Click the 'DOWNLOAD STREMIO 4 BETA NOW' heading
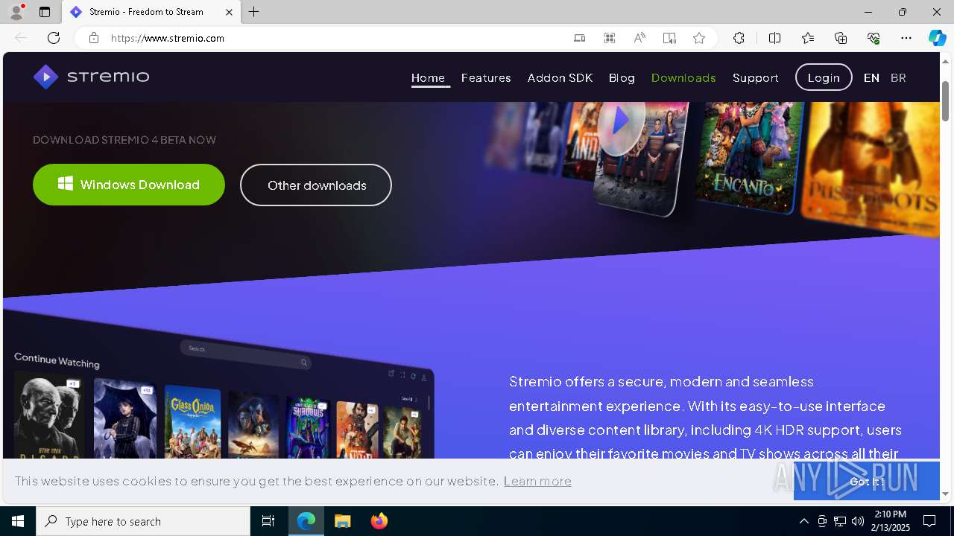This screenshot has height=536, width=954. tap(124, 140)
